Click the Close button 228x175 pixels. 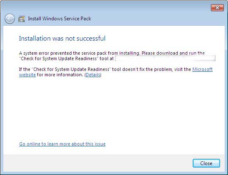(206, 163)
